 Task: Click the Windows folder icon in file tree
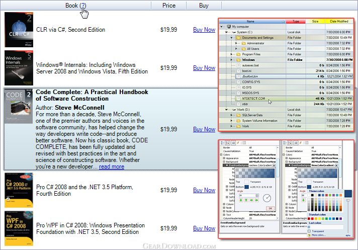tap(239, 60)
